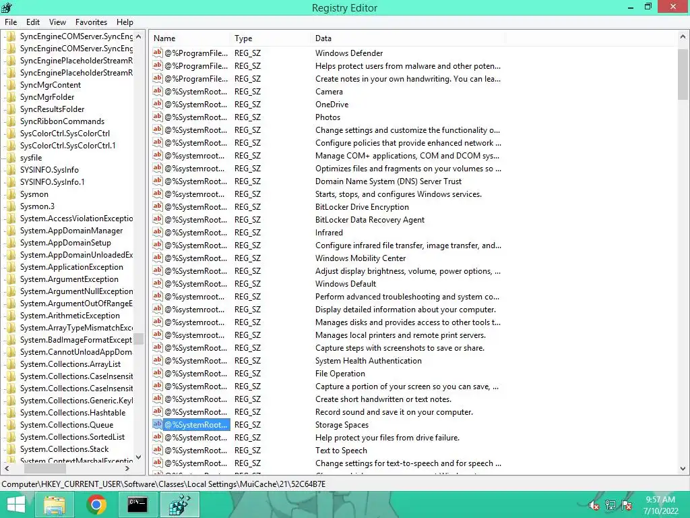Select the SyncResultsFolder key
Viewport: 690px width, 518px height.
click(52, 109)
